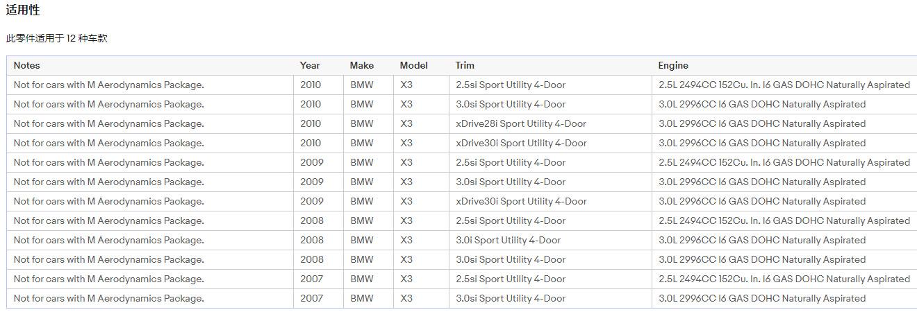
Task: Select the X3 cell in the xDrive28i row
Action: [x=406, y=123]
